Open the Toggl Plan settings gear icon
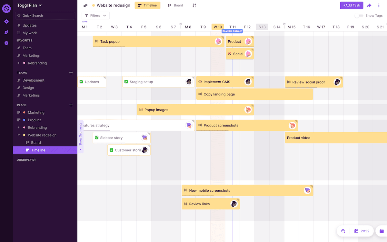This screenshot has width=387, height=242. coord(6,22)
